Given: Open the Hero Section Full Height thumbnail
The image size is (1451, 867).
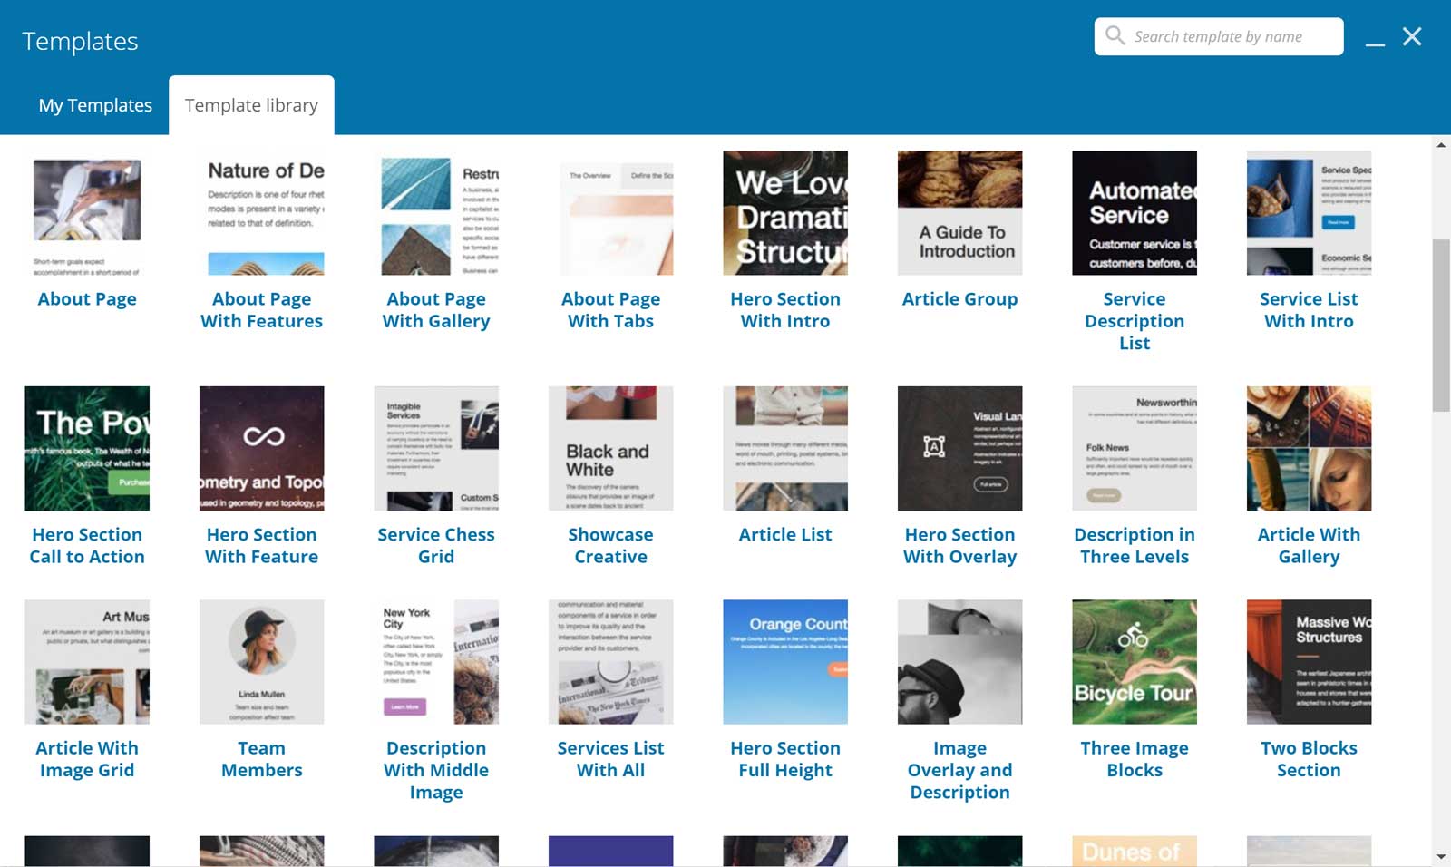Looking at the screenshot, I should coord(785,662).
